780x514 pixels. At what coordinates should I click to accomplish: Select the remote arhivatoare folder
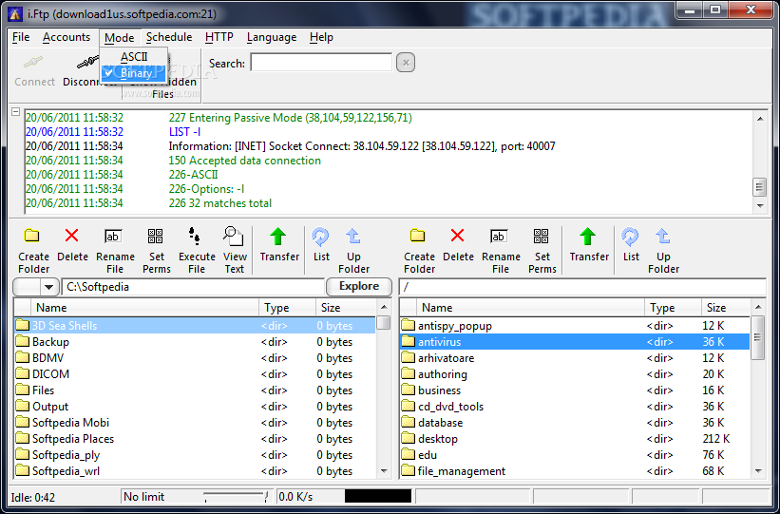575,358
